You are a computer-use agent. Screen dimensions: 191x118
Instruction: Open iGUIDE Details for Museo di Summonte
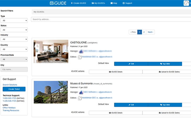click(x=115, y=113)
